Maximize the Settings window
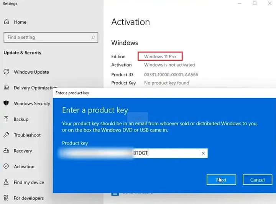Viewport: 276px width, 204px height. point(255,4)
